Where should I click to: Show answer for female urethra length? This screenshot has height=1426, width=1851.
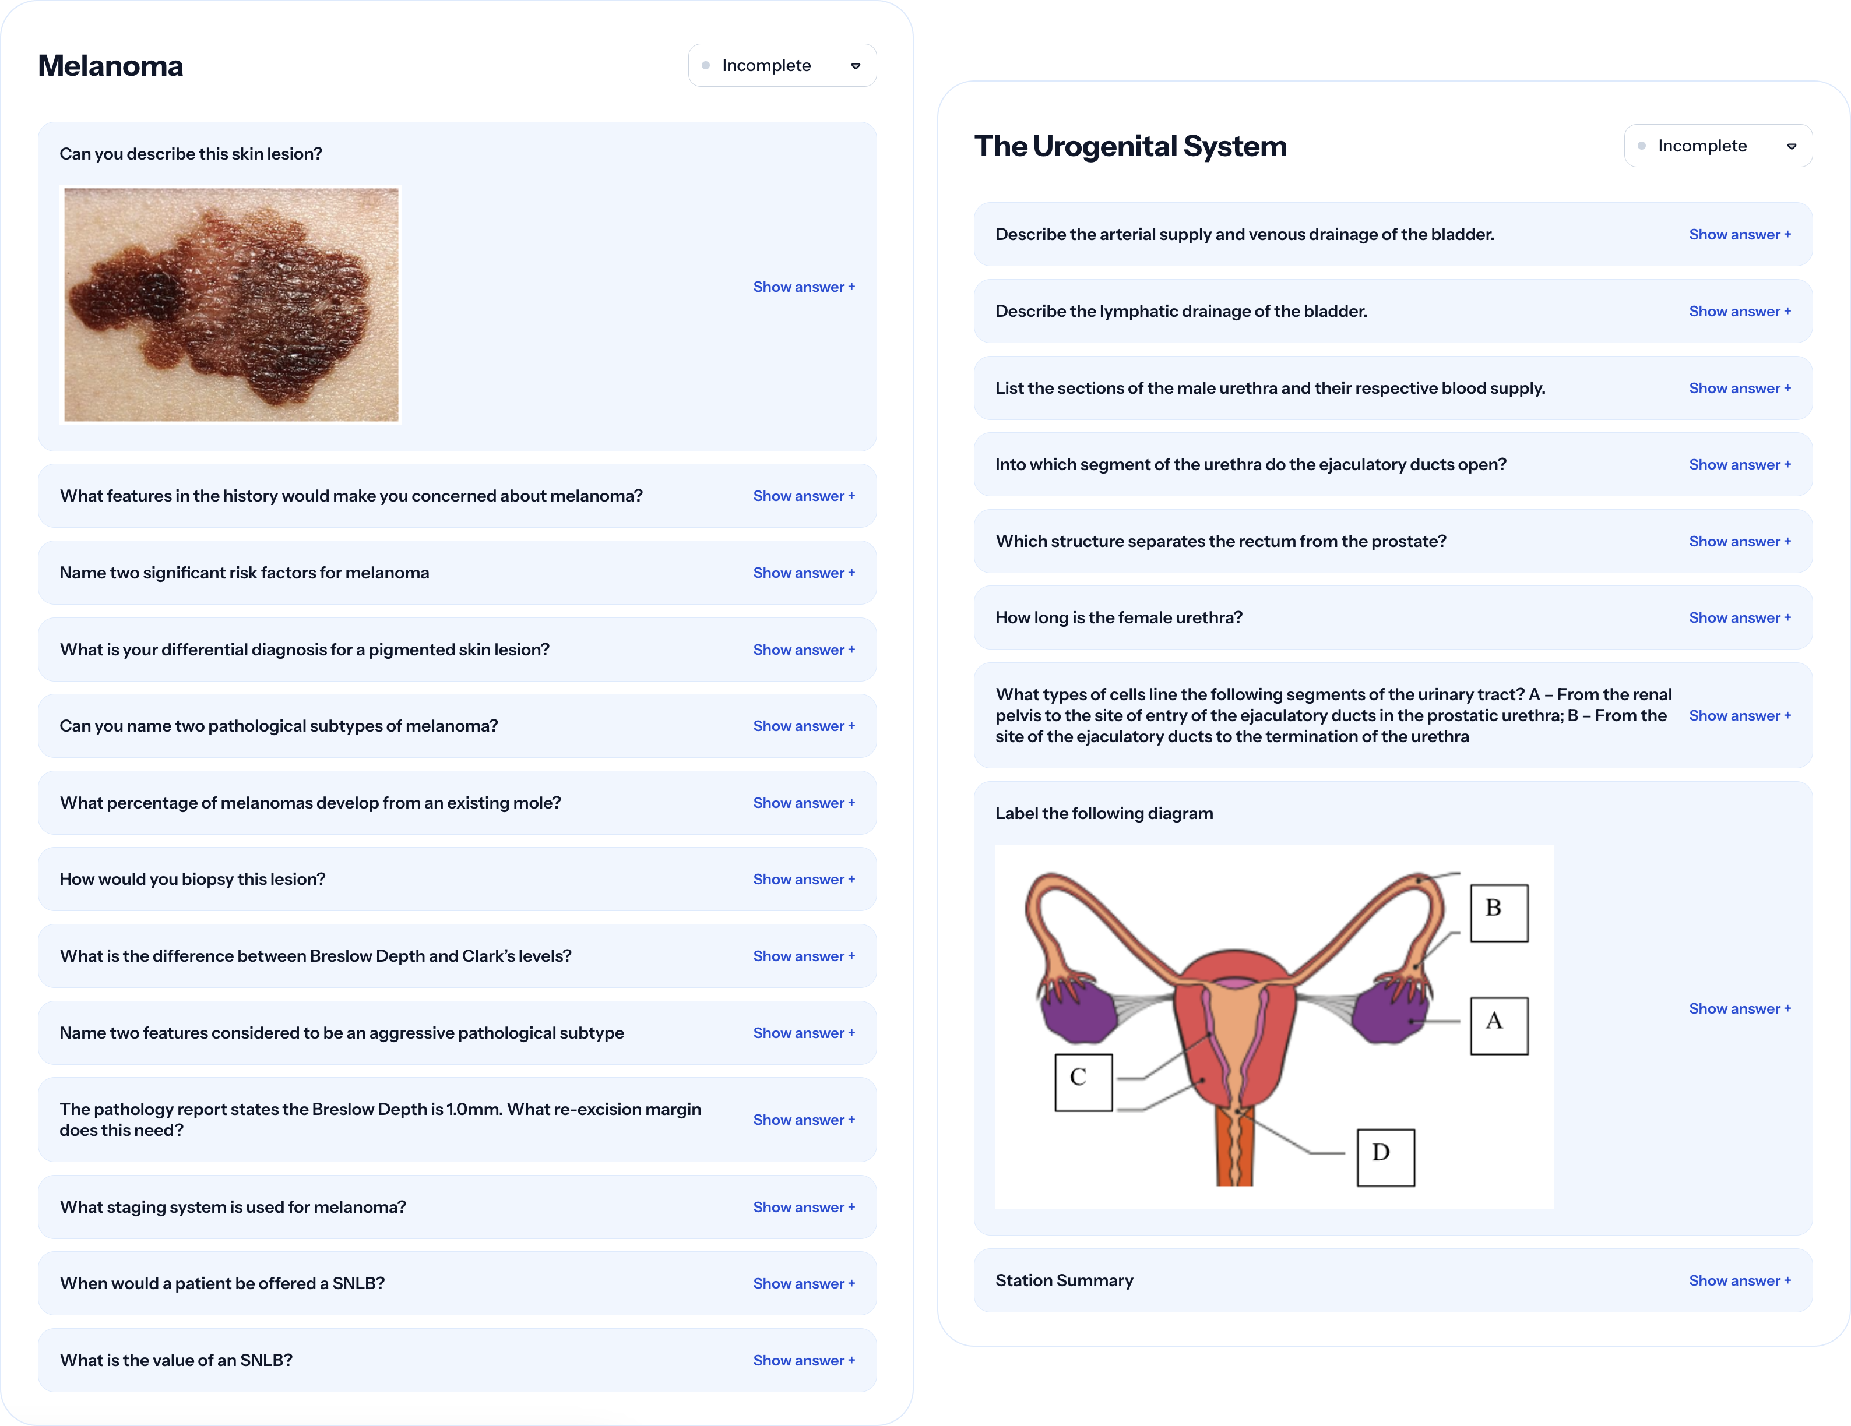[x=1739, y=617]
